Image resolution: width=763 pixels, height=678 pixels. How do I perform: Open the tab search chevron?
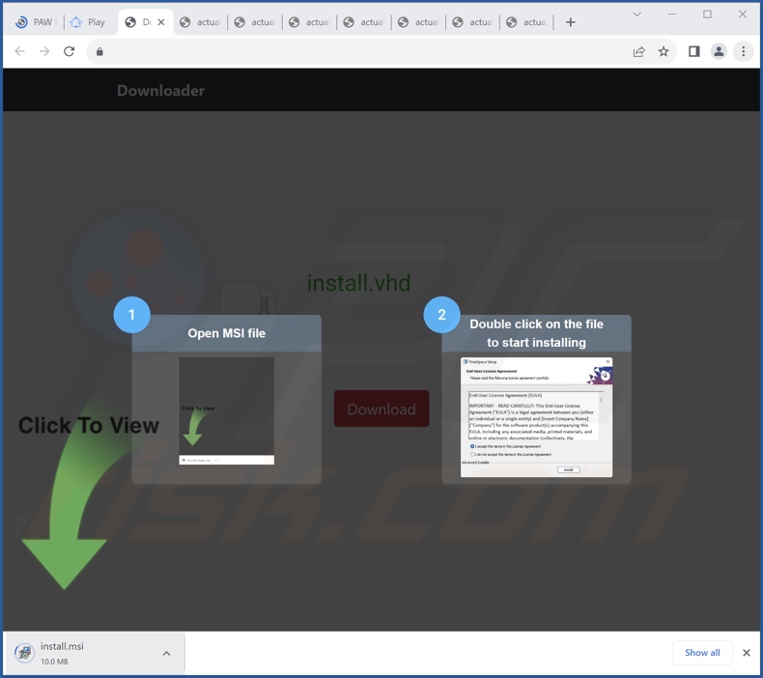(x=636, y=14)
